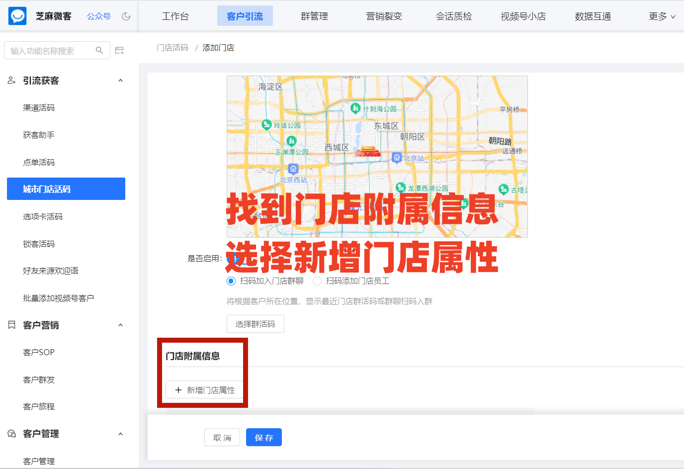Click the 公众号 link

99,16
